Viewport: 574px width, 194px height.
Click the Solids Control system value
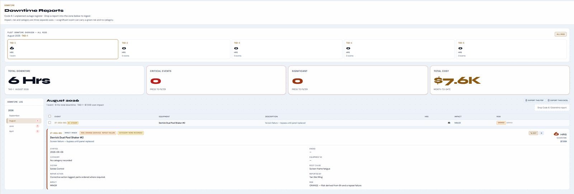pos(57,169)
